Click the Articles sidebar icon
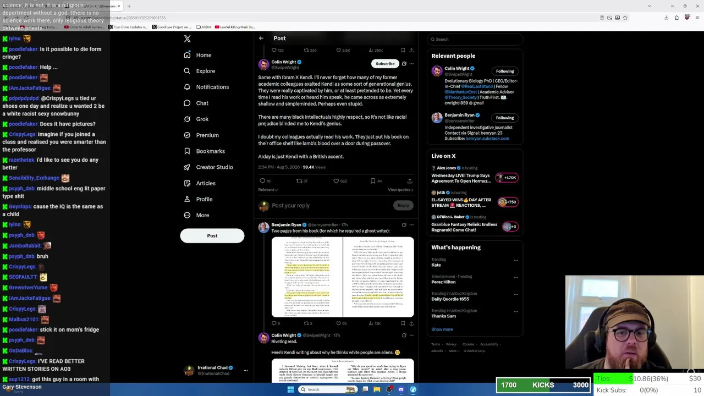Viewport: 704px width, 396px height. point(187,183)
